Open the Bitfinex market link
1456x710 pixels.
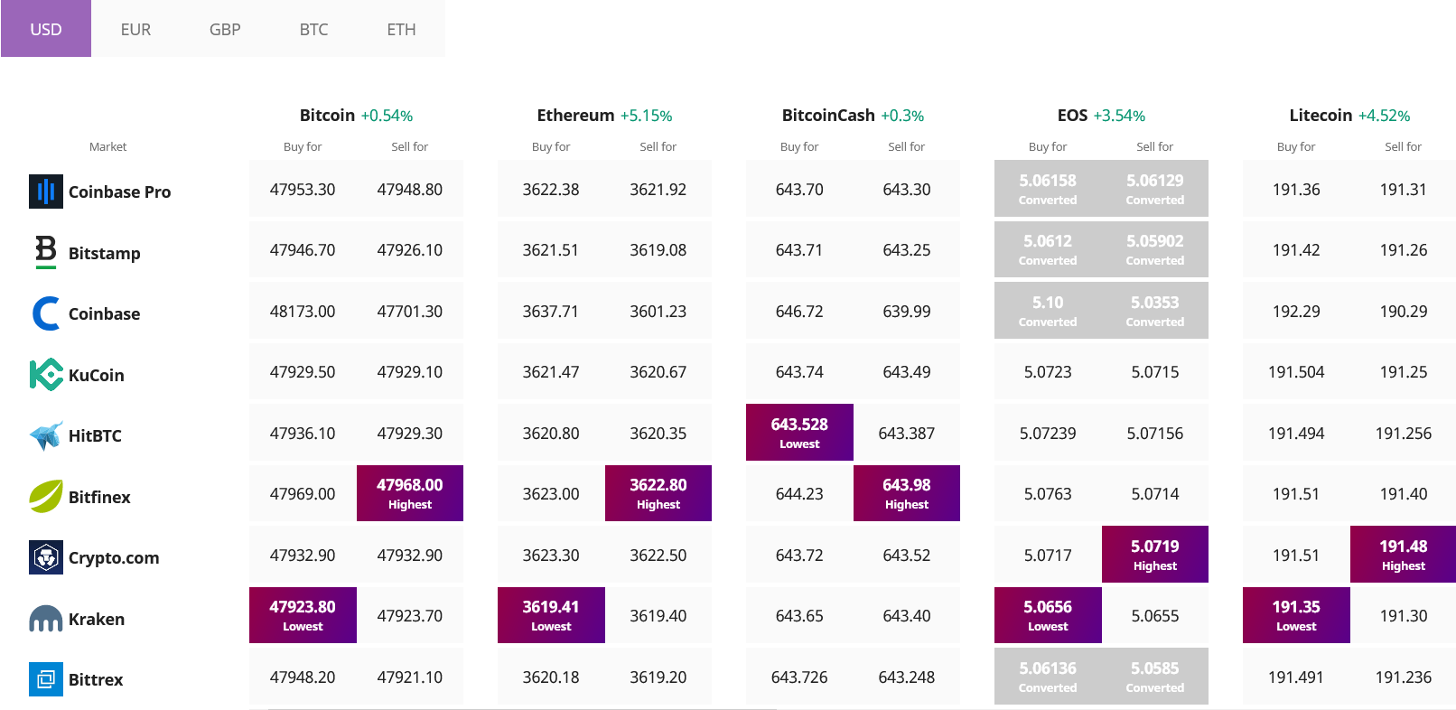click(x=99, y=497)
